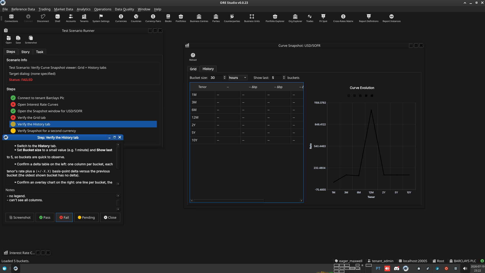
Task: Open Counterparties handshake icon
Action: (232, 18)
